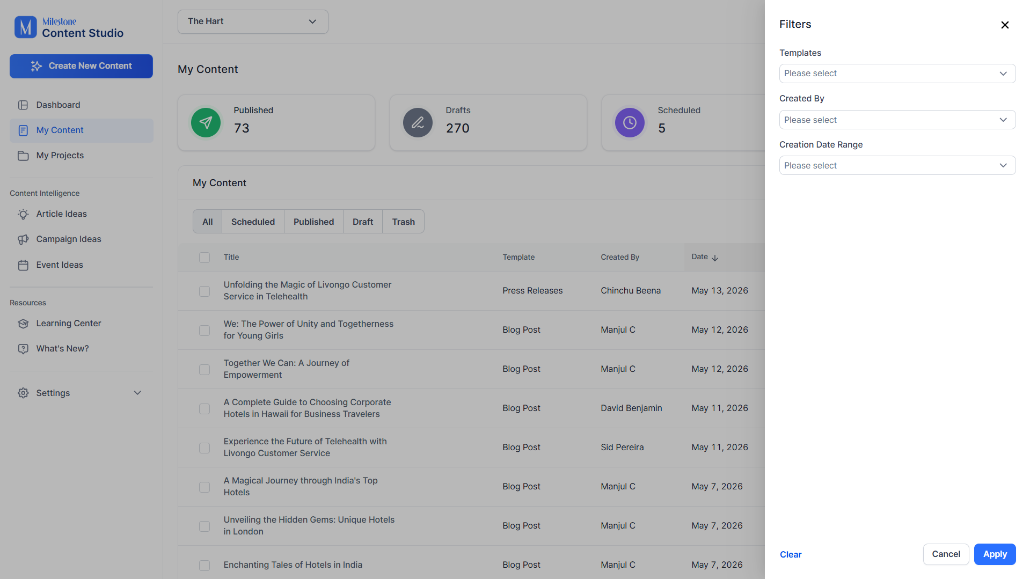Click the Creation Date Range chevron arrow
Screen dimensions: 1030x579
point(1003,165)
